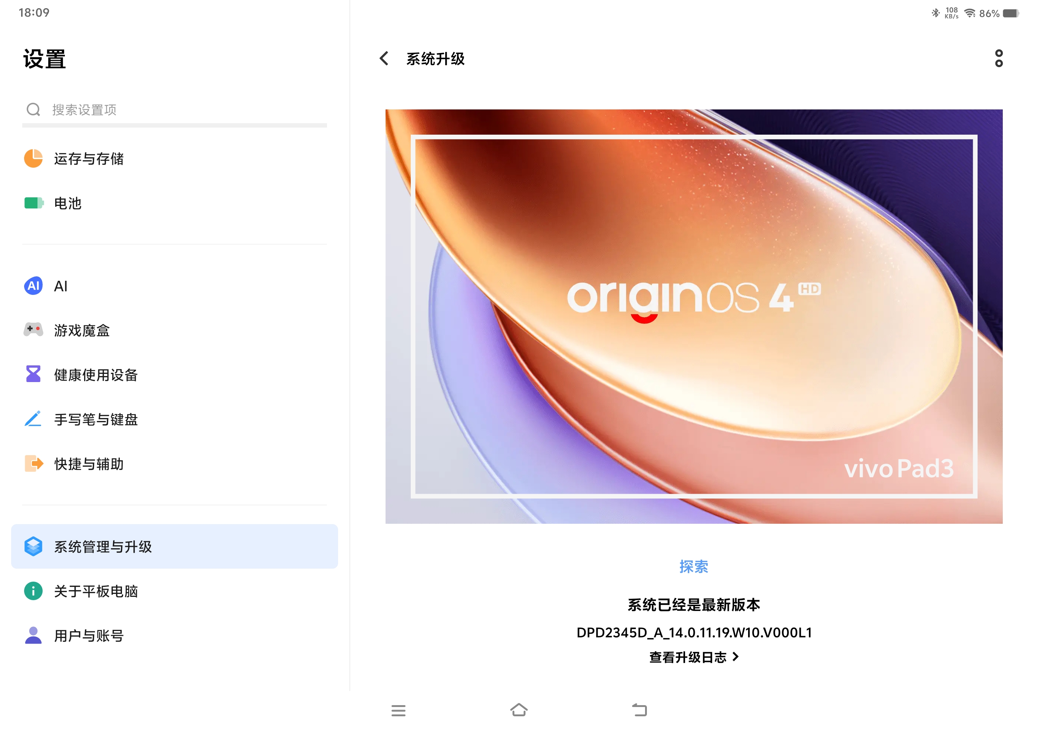Open the blue AI icon entry
The image size is (1038, 730).
[33, 286]
